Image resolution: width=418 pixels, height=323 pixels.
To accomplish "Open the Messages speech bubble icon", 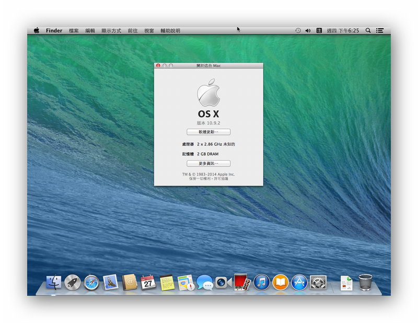I will (x=204, y=282).
